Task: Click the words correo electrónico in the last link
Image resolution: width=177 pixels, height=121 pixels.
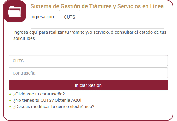Action: [75, 107]
